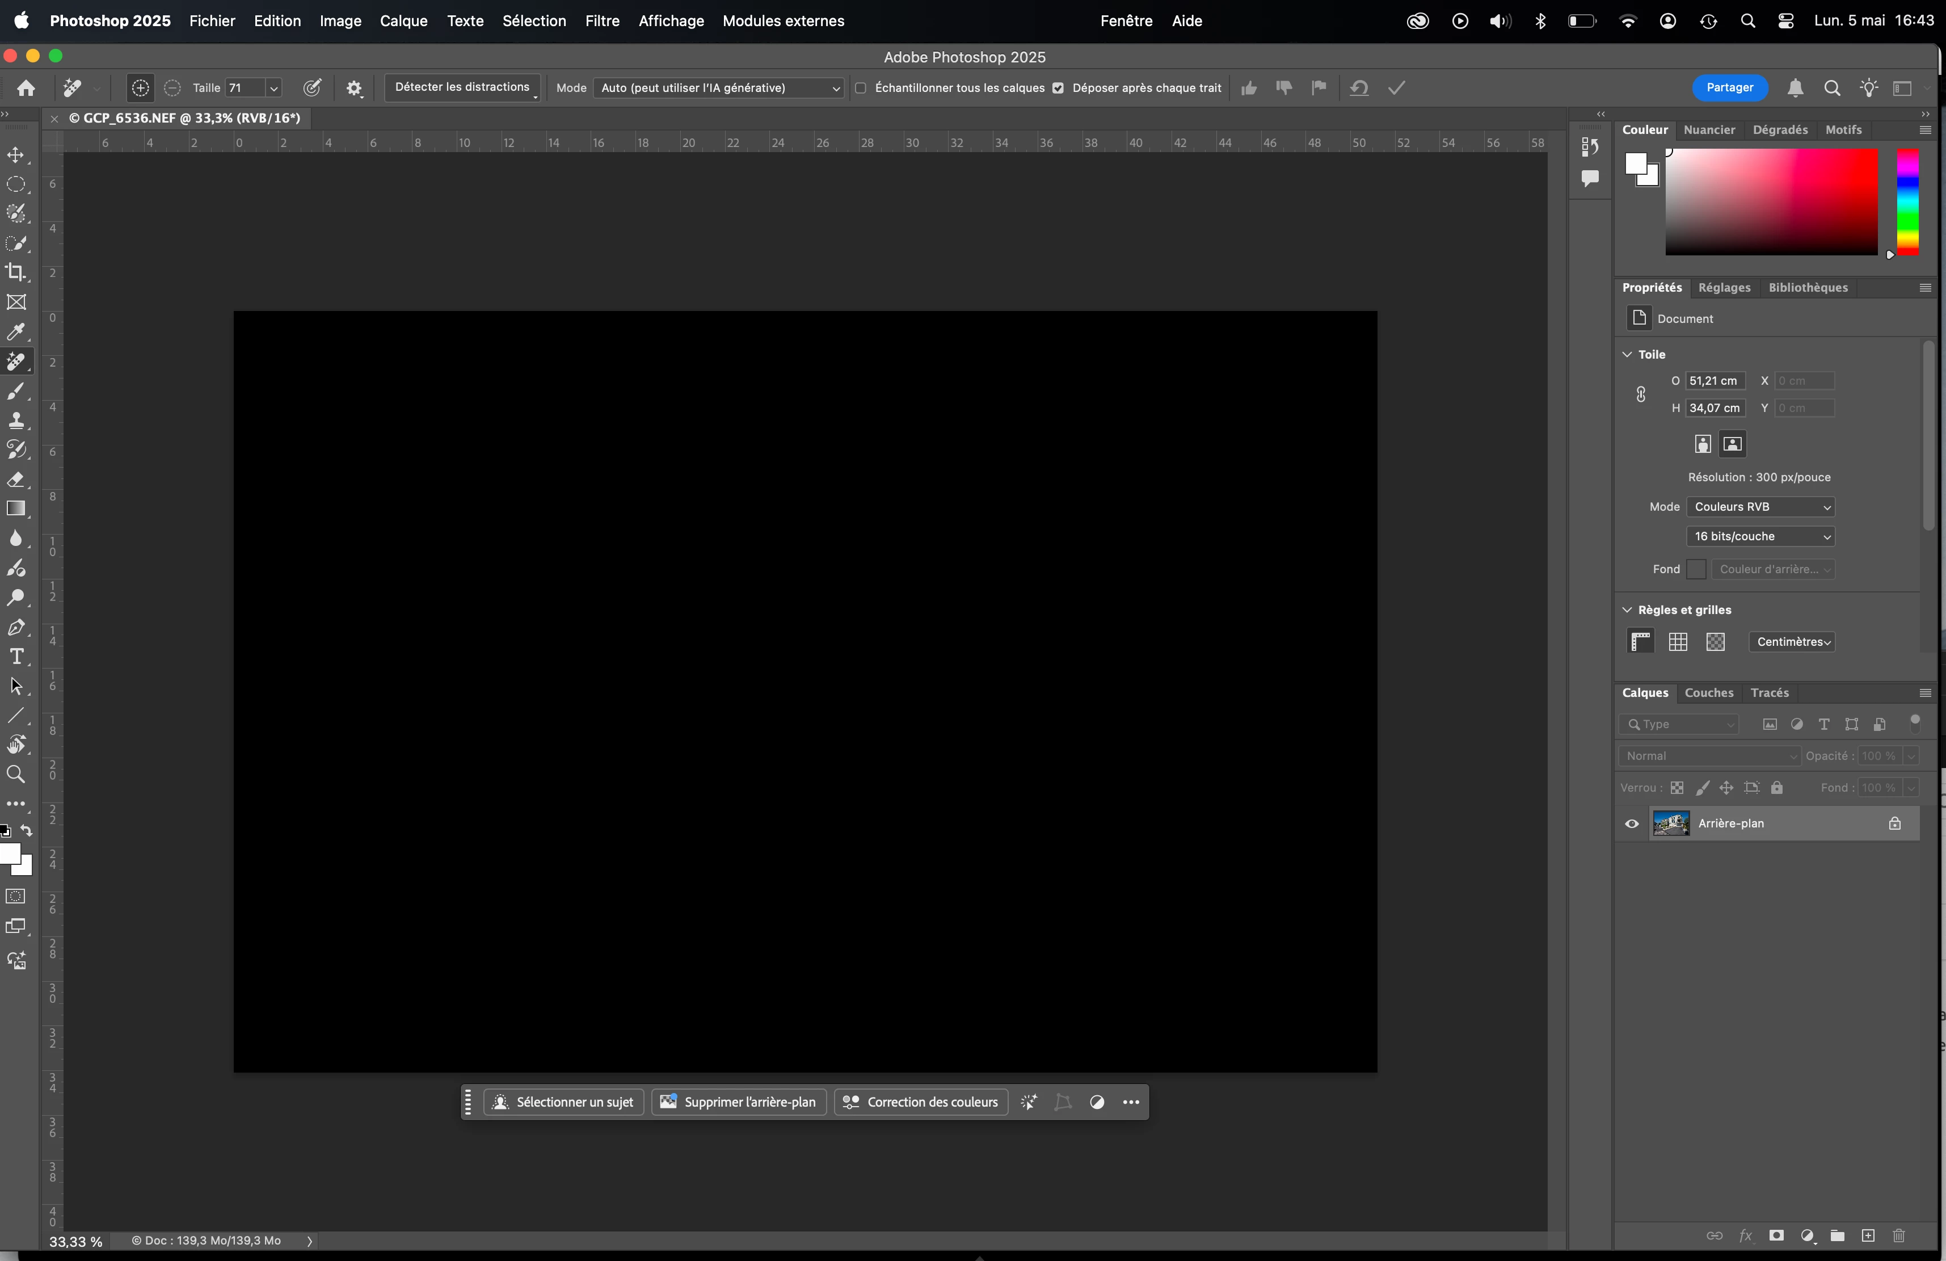Image resolution: width=1946 pixels, height=1261 pixels.
Task: Uncheck Déposer après chaque trait
Action: (x=1058, y=89)
